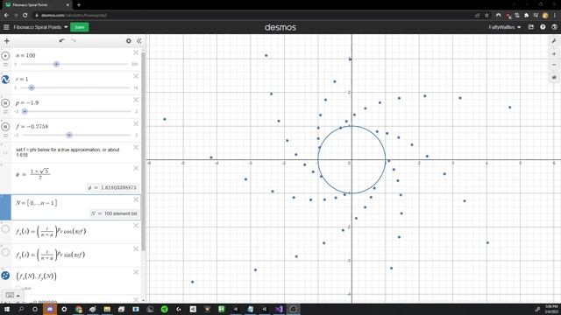Click the '100 element list' output
This screenshot has height=315, width=561.
click(x=114, y=213)
